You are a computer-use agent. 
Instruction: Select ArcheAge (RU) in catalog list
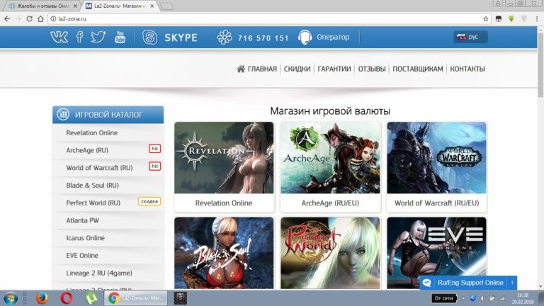point(87,150)
